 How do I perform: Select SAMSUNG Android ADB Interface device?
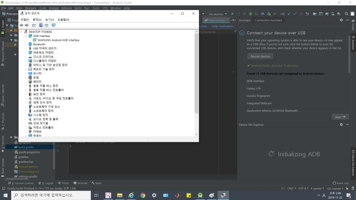point(58,40)
